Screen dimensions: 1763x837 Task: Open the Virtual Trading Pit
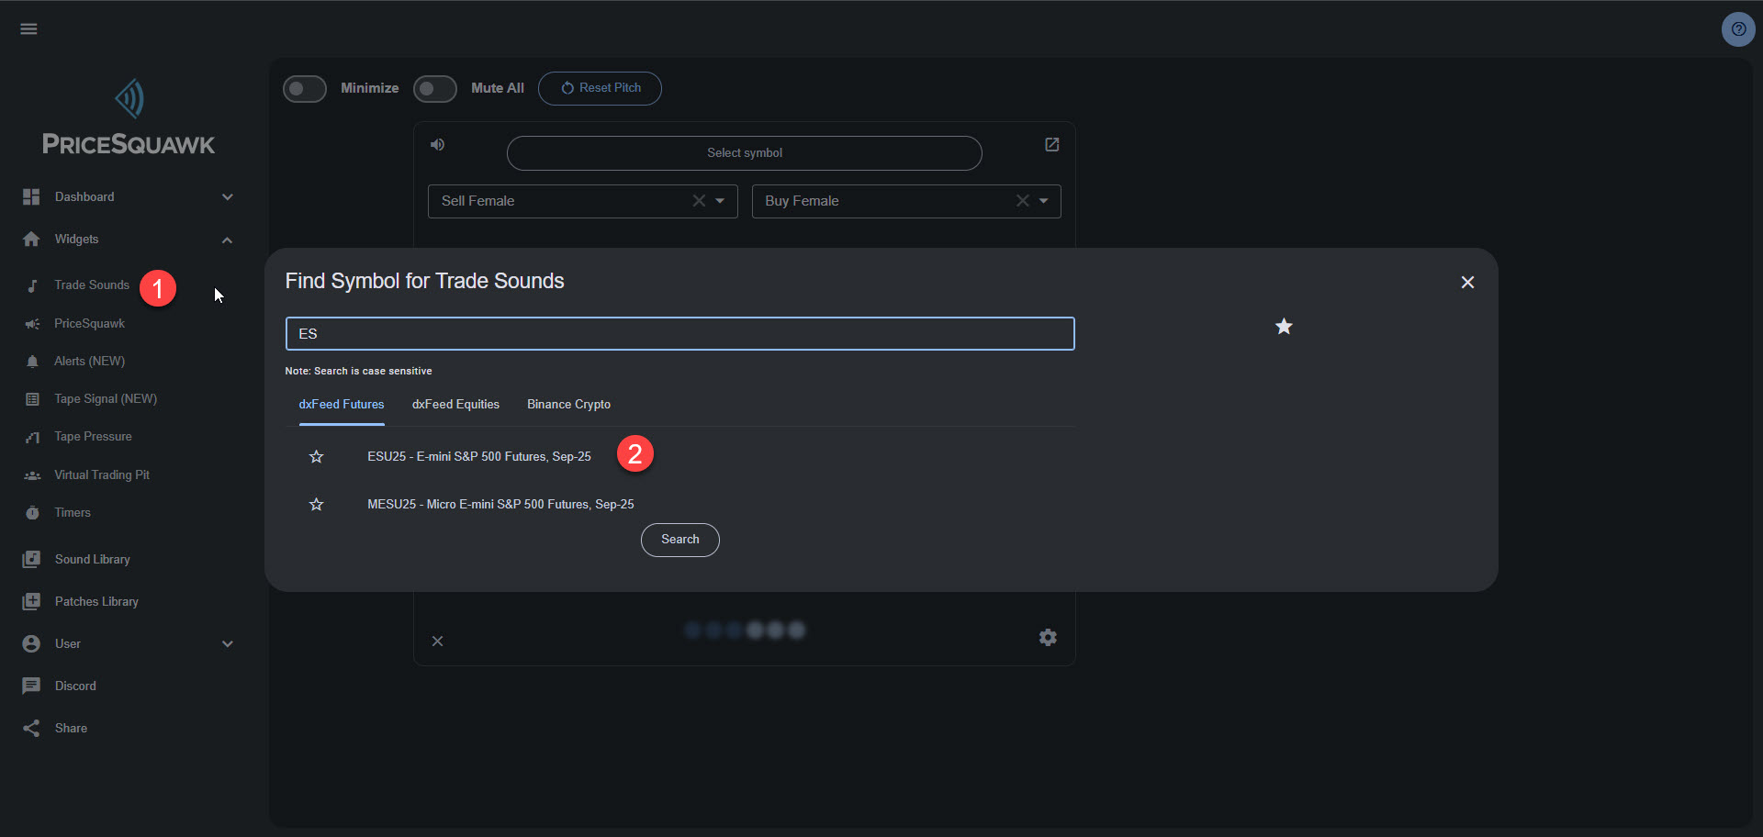[x=102, y=474]
